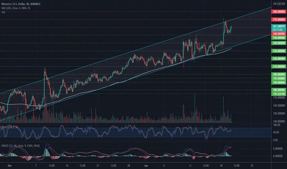This screenshot has width=287, height=169.
Task: Select the current price label 261.288797
Action: [279, 26]
